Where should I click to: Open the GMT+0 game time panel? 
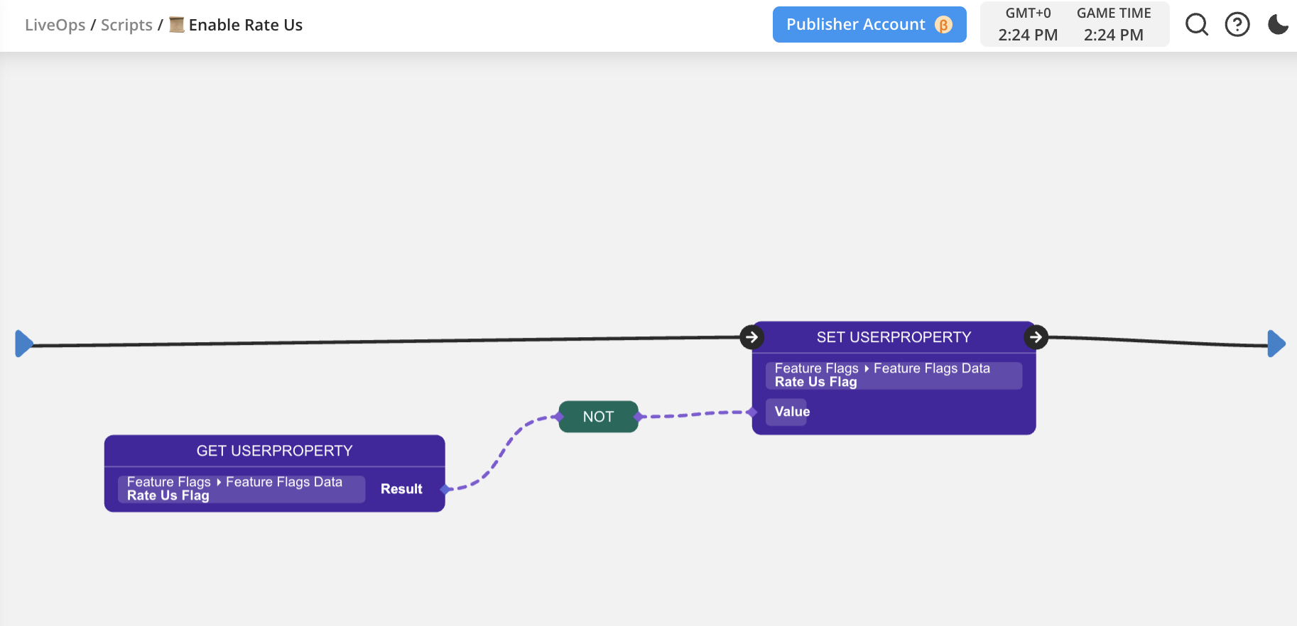[1074, 25]
